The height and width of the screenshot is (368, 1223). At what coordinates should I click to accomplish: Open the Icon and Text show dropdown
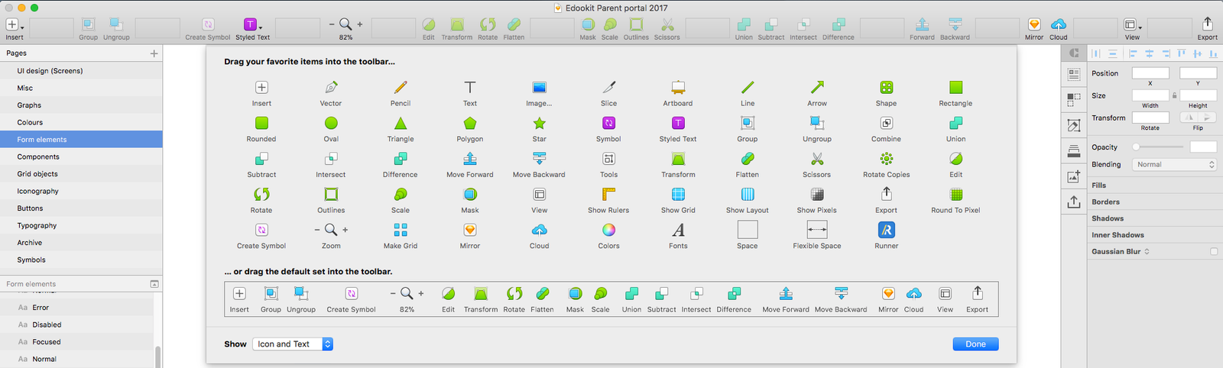[x=294, y=344]
